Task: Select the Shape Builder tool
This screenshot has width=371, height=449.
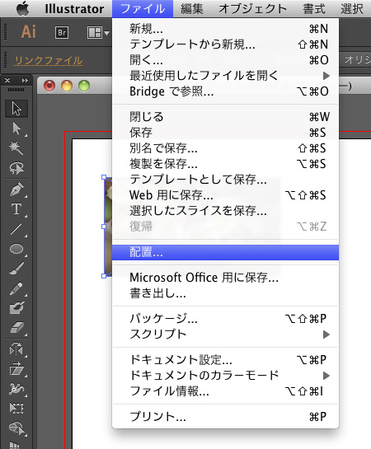Action: click(x=16, y=428)
